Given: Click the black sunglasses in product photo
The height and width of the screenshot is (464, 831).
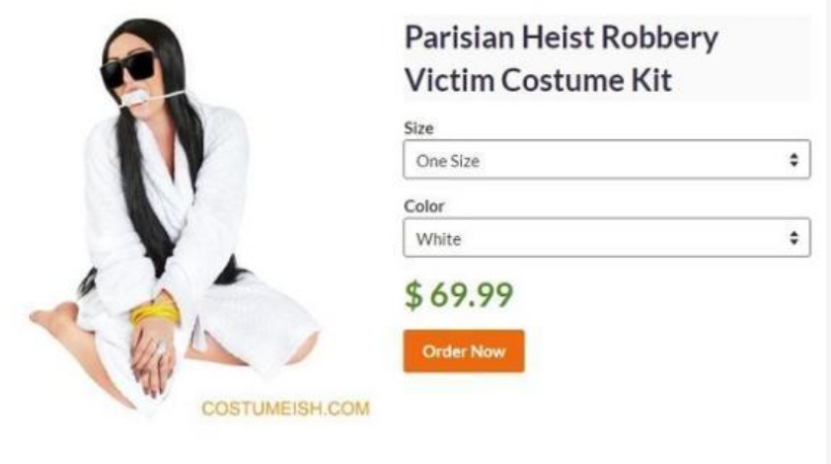Looking at the screenshot, I should (128, 70).
